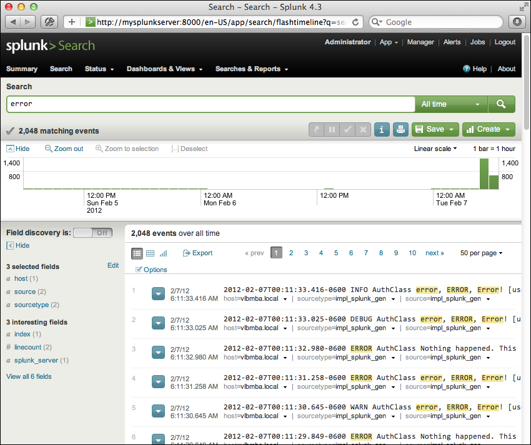Screen dimensions: 531x445
Task: Click the Export icon
Action: (x=186, y=253)
